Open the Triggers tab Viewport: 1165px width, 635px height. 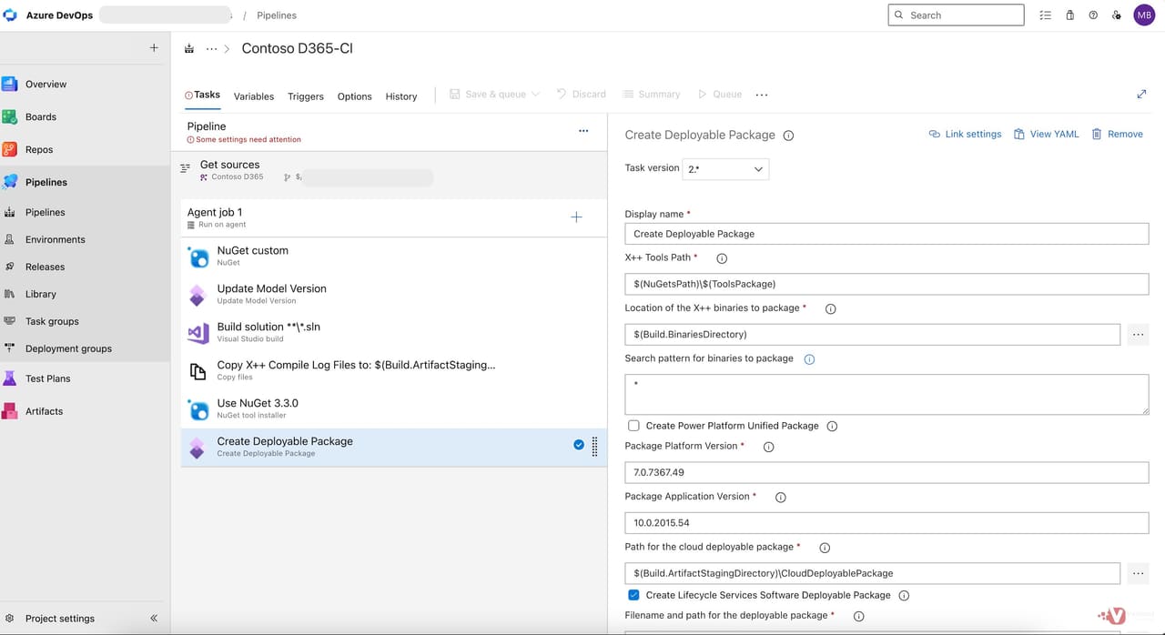(306, 96)
